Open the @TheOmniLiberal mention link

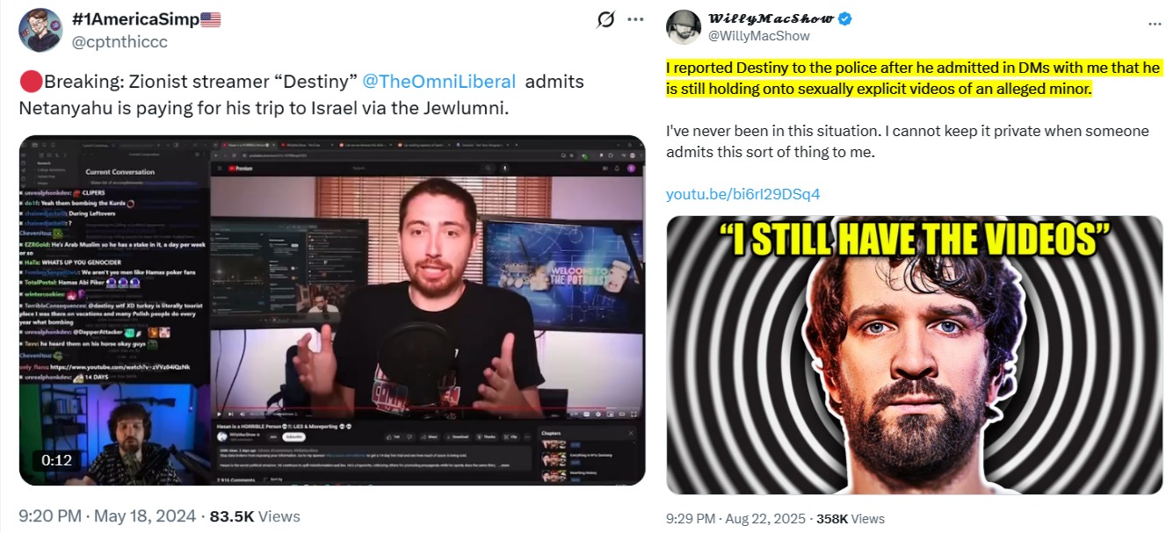click(x=439, y=82)
